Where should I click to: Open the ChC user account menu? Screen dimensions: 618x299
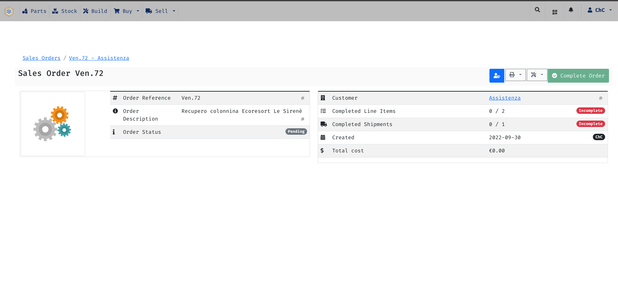click(x=599, y=10)
